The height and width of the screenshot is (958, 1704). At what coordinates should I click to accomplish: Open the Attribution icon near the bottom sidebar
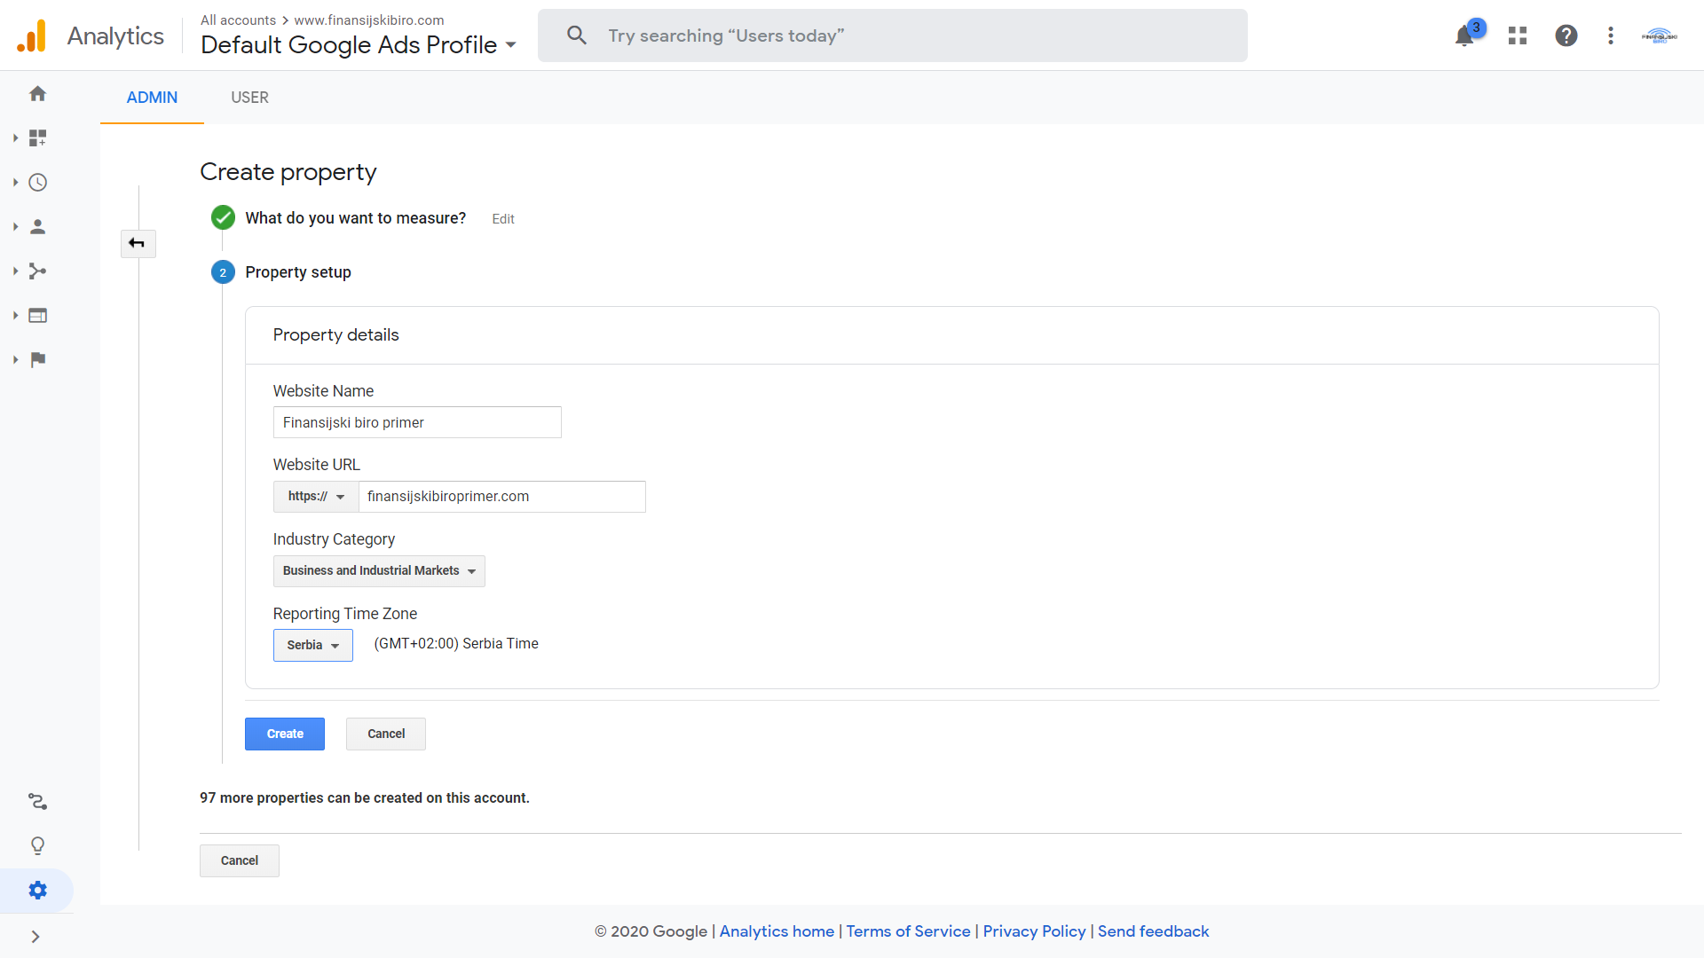tap(37, 802)
